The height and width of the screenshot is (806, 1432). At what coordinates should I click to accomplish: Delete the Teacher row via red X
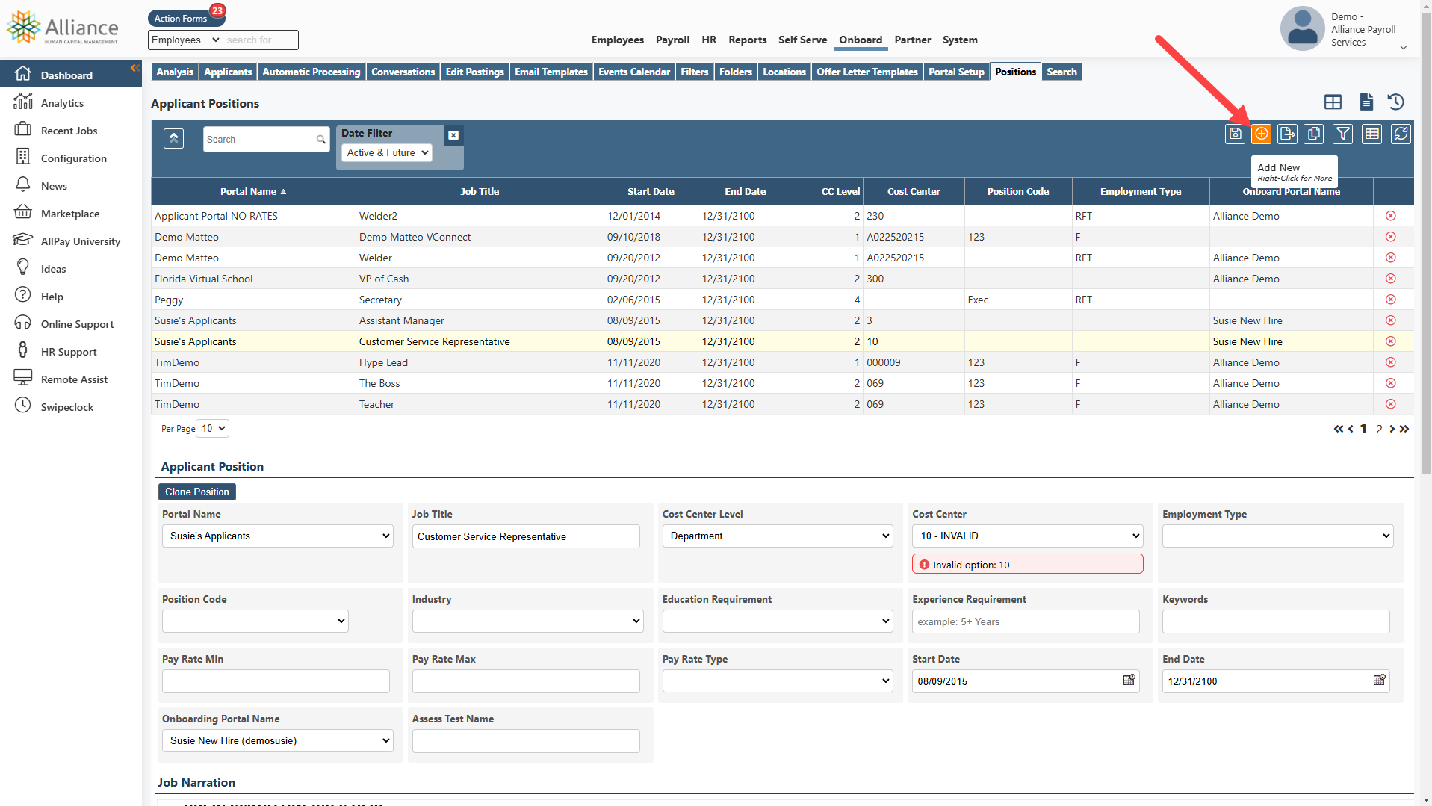pyautogui.click(x=1391, y=404)
